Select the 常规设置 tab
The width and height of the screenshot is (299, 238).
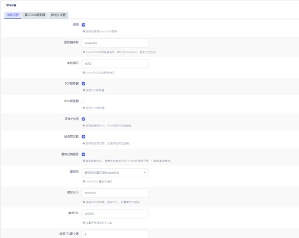13,15
